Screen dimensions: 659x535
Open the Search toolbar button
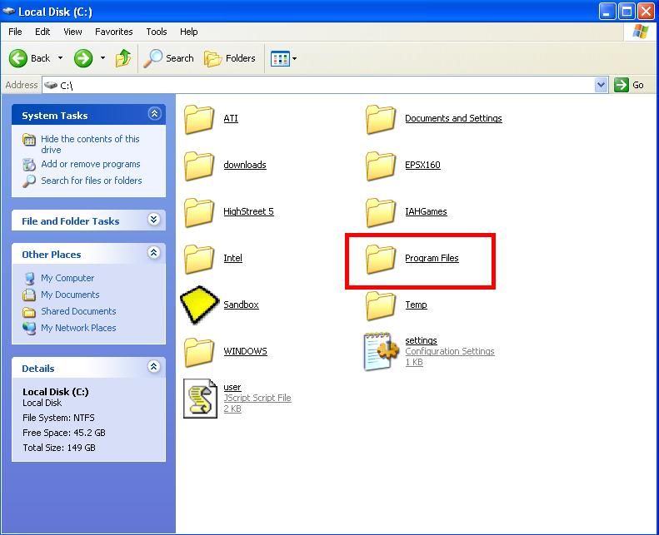[169, 58]
